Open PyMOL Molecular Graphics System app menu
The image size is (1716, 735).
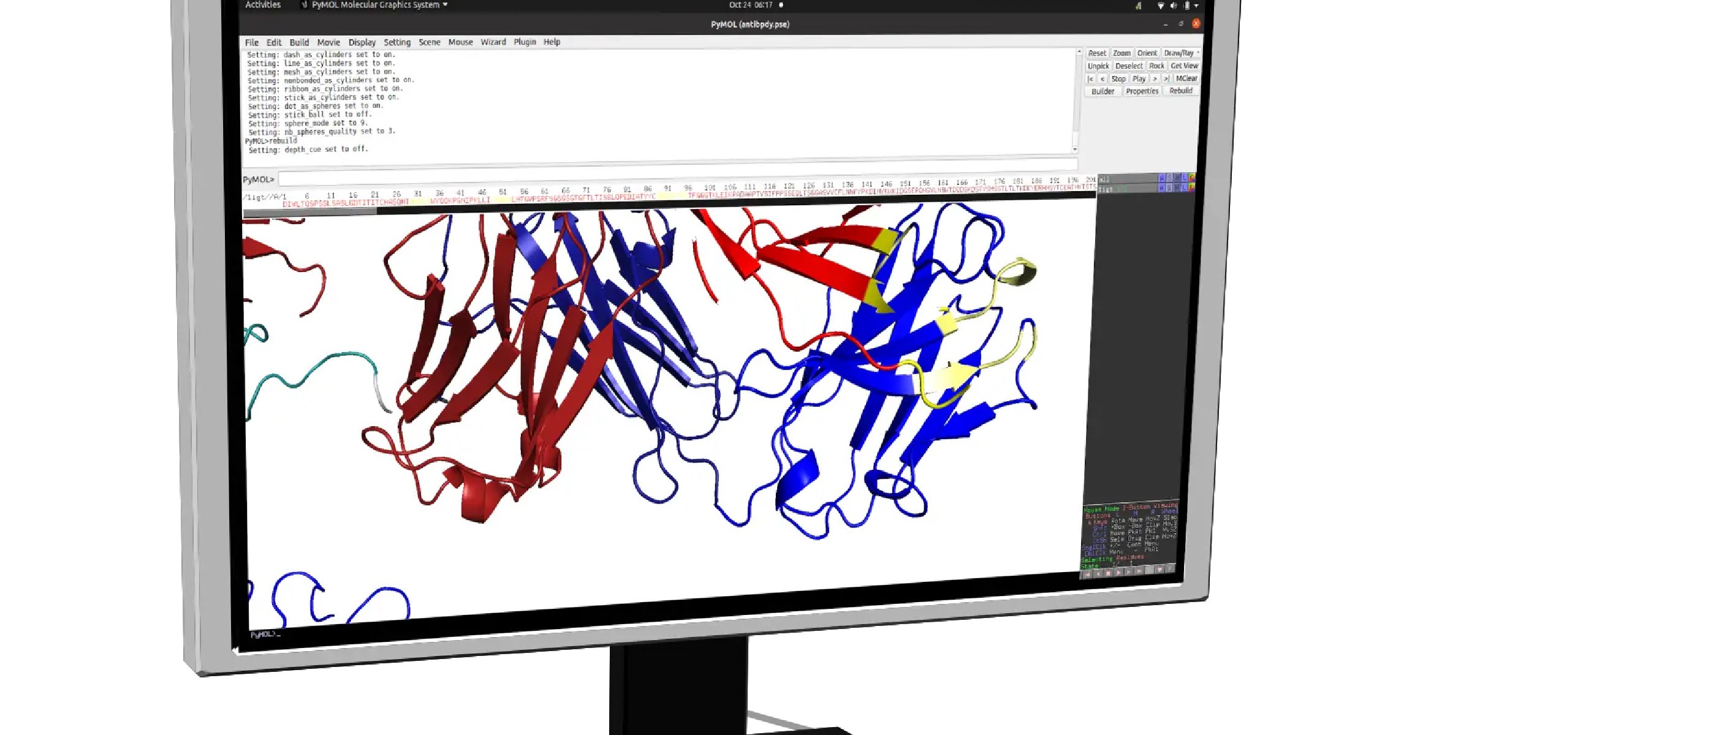(x=374, y=5)
